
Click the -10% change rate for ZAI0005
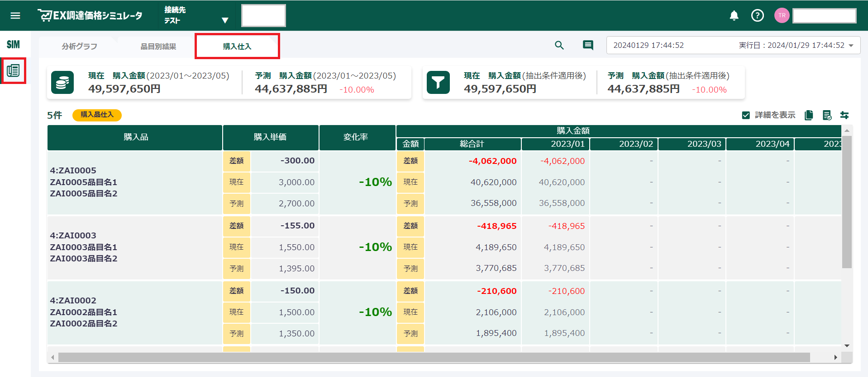coord(375,182)
